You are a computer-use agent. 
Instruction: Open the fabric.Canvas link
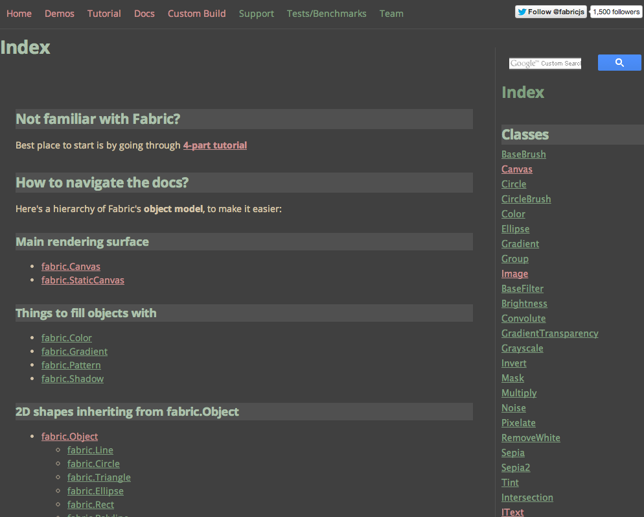tap(71, 267)
